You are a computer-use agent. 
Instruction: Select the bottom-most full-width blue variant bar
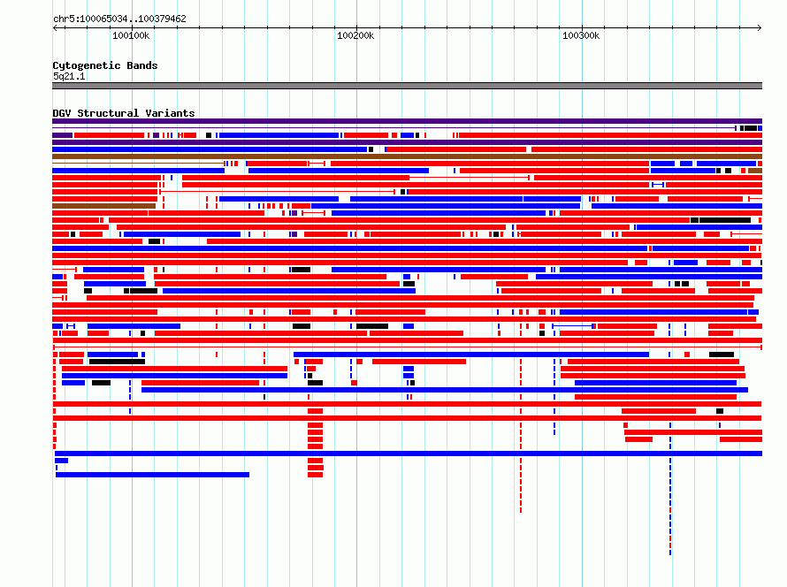[x=409, y=454]
